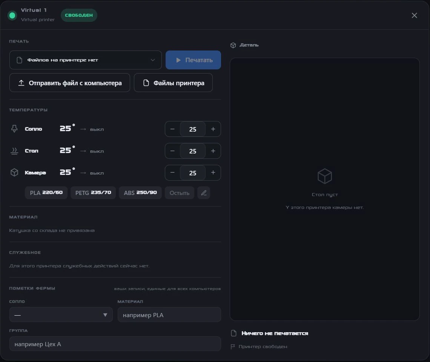Close the Virtual 1 printer dialog
The width and height of the screenshot is (430, 362).
pos(415,15)
